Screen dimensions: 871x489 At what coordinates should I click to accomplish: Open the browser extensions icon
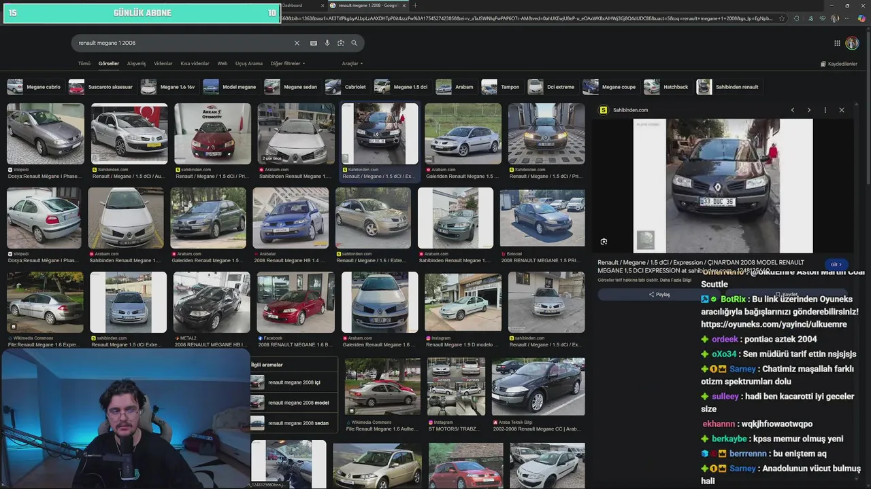tap(797, 18)
